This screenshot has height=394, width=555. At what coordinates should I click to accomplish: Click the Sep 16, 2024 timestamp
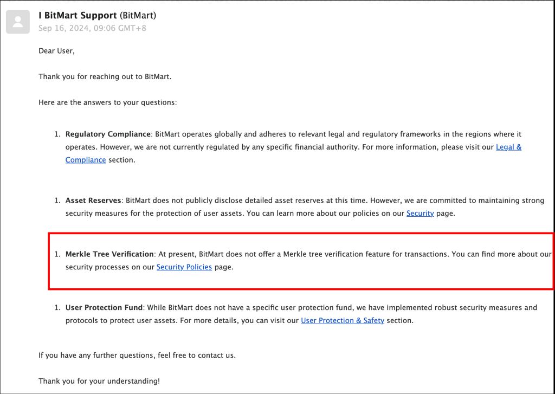(x=92, y=28)
